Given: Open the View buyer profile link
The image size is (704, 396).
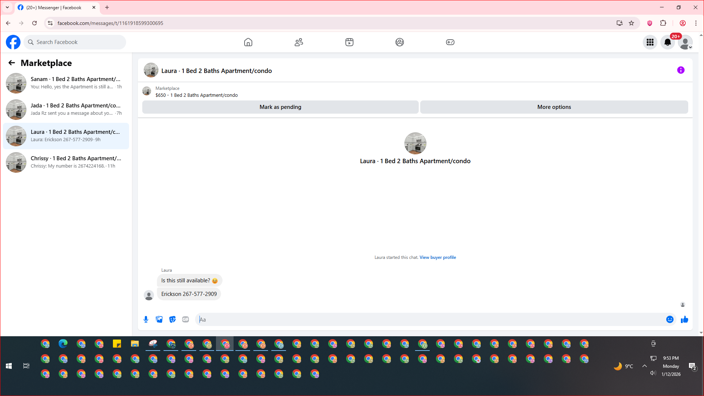Looking at the screenshot, I should point(437,257).
